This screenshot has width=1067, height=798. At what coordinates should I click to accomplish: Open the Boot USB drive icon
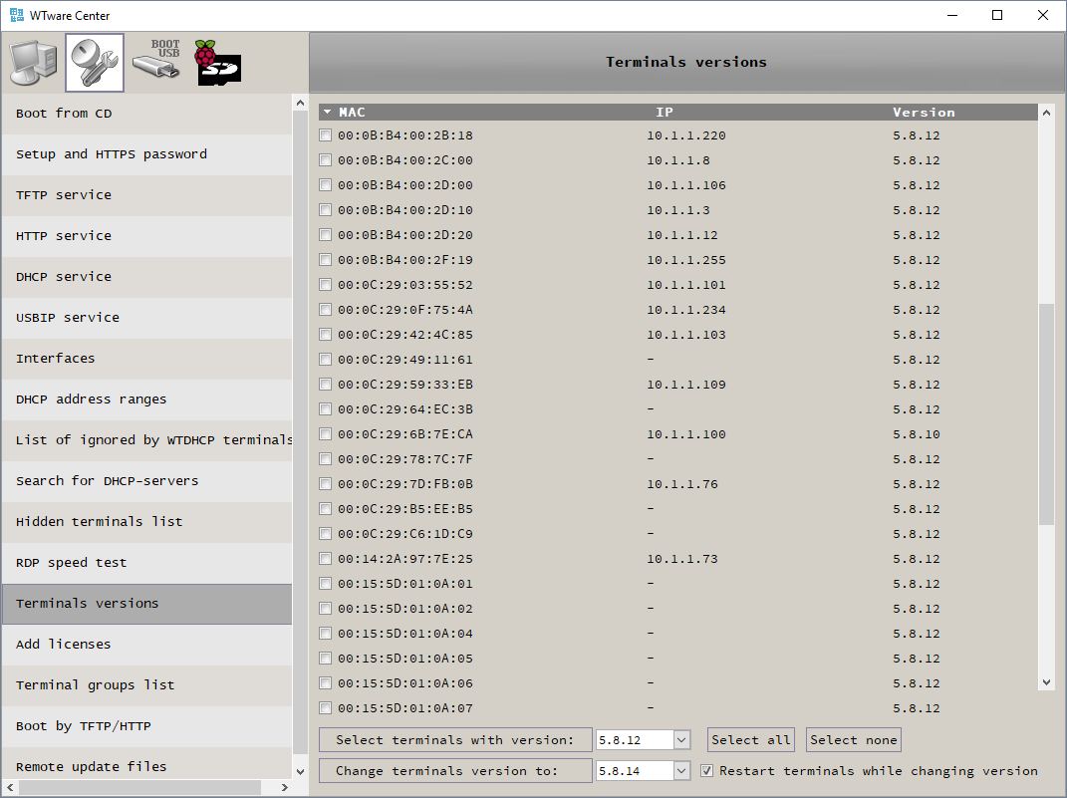point(157,61)
